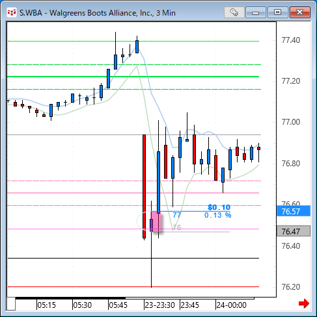
Task: Click the 76.20 price axis label
Action: pos(291,287)
